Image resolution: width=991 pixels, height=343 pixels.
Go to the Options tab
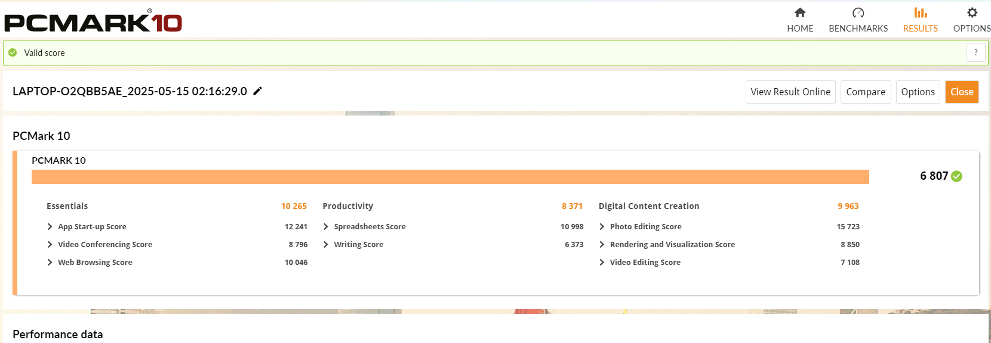pos(972,20)
